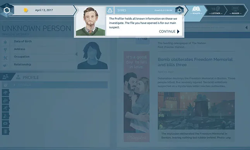
Task: Click the Freedom Memorial explosion photo
Action: [x=196, y=110]
